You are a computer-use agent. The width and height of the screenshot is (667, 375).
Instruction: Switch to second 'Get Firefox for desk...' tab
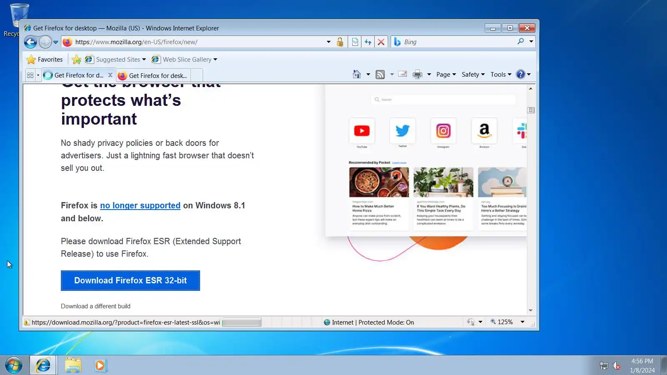coord(153,76)
